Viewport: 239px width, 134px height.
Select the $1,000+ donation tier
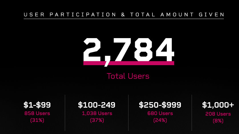[x=218, y=105]
